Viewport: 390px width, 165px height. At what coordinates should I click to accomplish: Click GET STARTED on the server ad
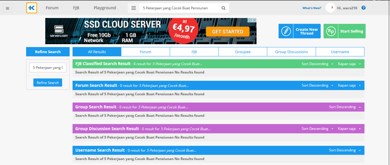click(228, 32)
